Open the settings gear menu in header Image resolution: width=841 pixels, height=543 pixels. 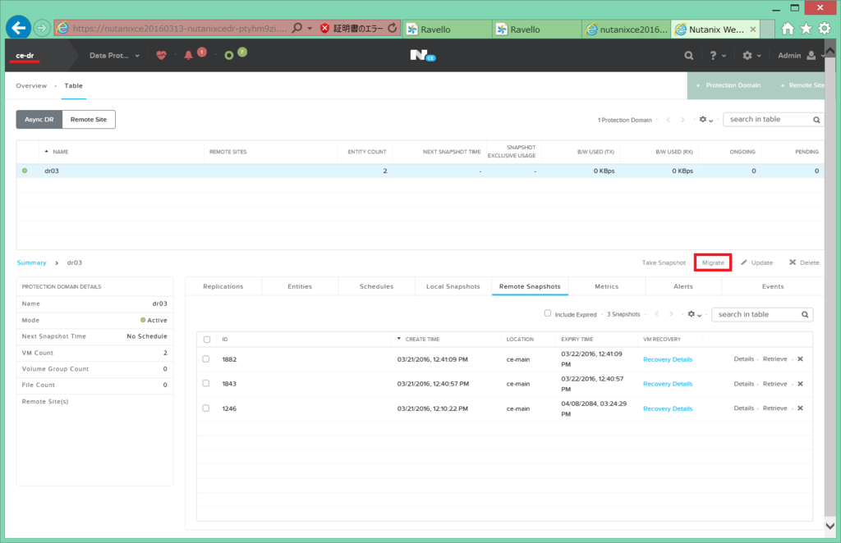[751, 55]
